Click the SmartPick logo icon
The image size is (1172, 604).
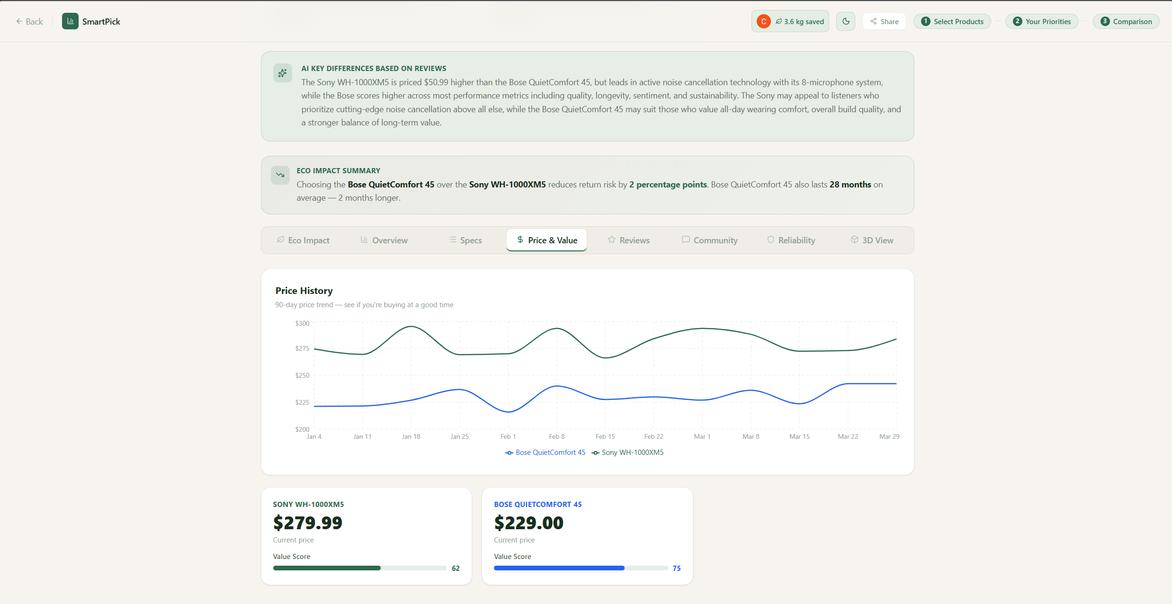click(70, 21)
